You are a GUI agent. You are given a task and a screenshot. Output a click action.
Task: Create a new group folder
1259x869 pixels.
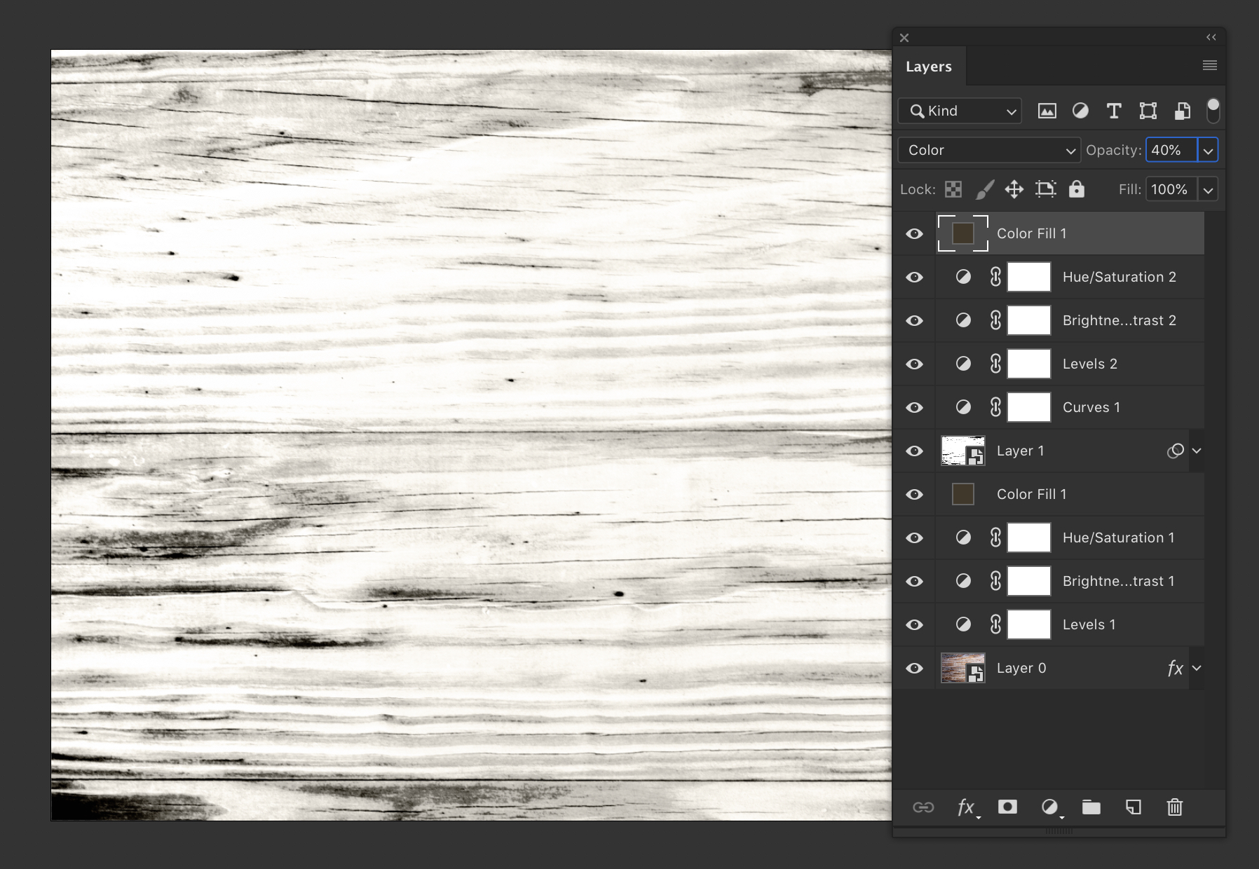1091,807
